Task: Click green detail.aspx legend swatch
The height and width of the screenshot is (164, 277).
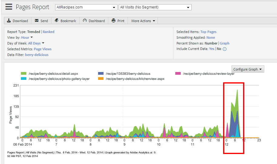Action: pos(24,74)
